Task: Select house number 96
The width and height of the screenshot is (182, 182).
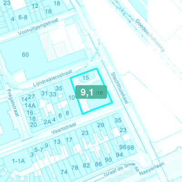Action: (x=123, y=147)
